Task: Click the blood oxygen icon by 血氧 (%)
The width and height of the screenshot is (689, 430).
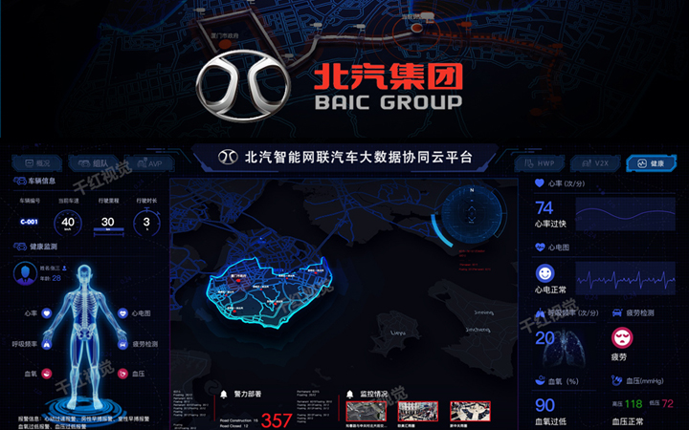Action: (540, 381)
